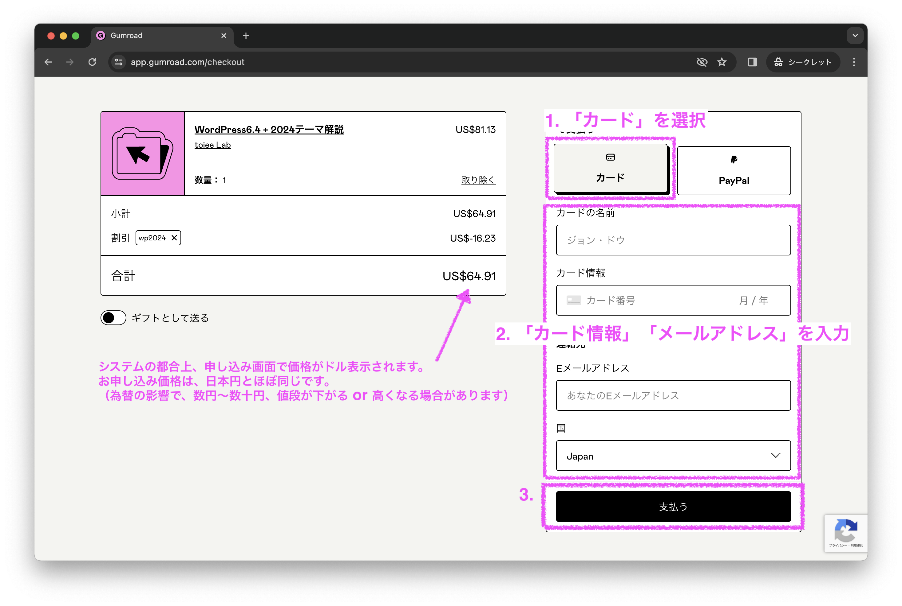Open a new browser tab
The width and height of the screenshot is (902, 606).
pyautogui.click(x=246, y=36)
